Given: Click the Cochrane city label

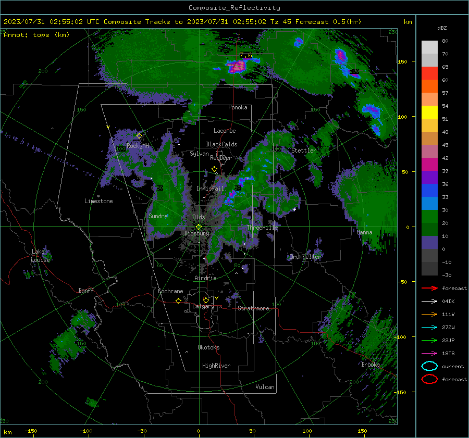Looking at the screenshot, I should tap(170, 291).
